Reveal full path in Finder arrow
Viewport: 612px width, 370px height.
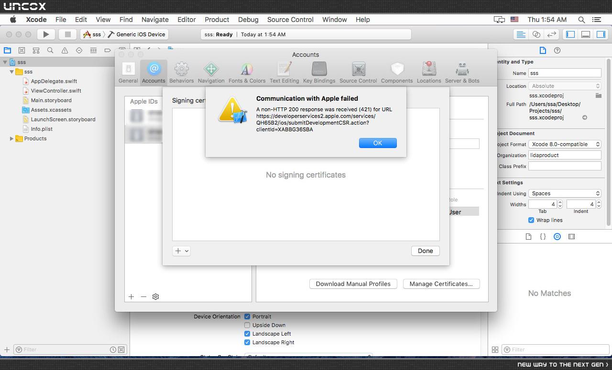[x=584, y=117]
